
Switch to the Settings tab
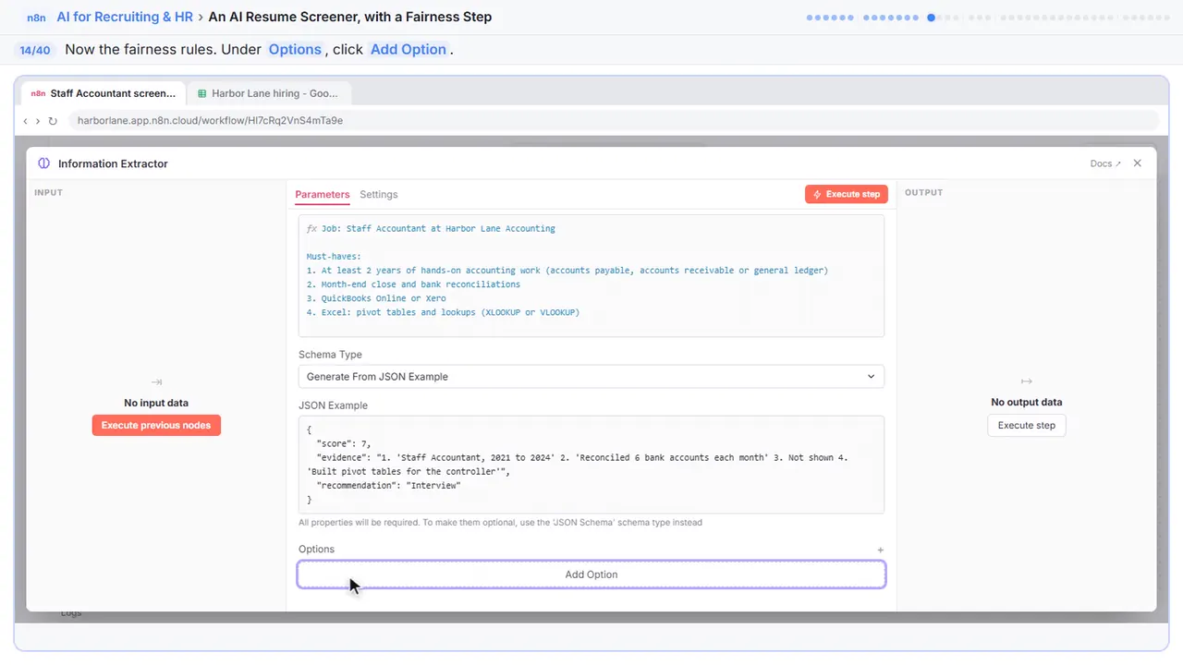point(379,195)
